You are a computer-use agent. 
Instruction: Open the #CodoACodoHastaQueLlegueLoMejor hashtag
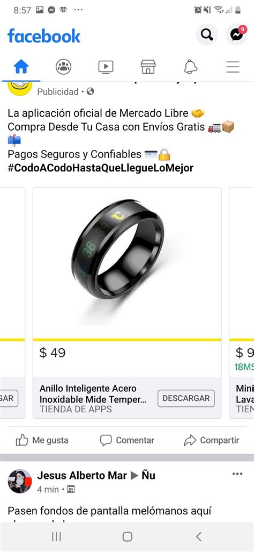tap(100, 168)
